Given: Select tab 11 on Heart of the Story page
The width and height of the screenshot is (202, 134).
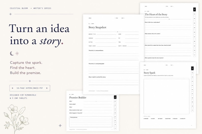Looking at the screenshot, I should (x=195, y=55).
